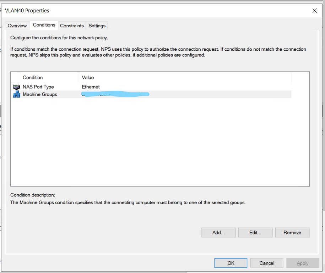Screen dimensions: 325x273
Task: Click the Apply button
Action: [x=302, y=263]
